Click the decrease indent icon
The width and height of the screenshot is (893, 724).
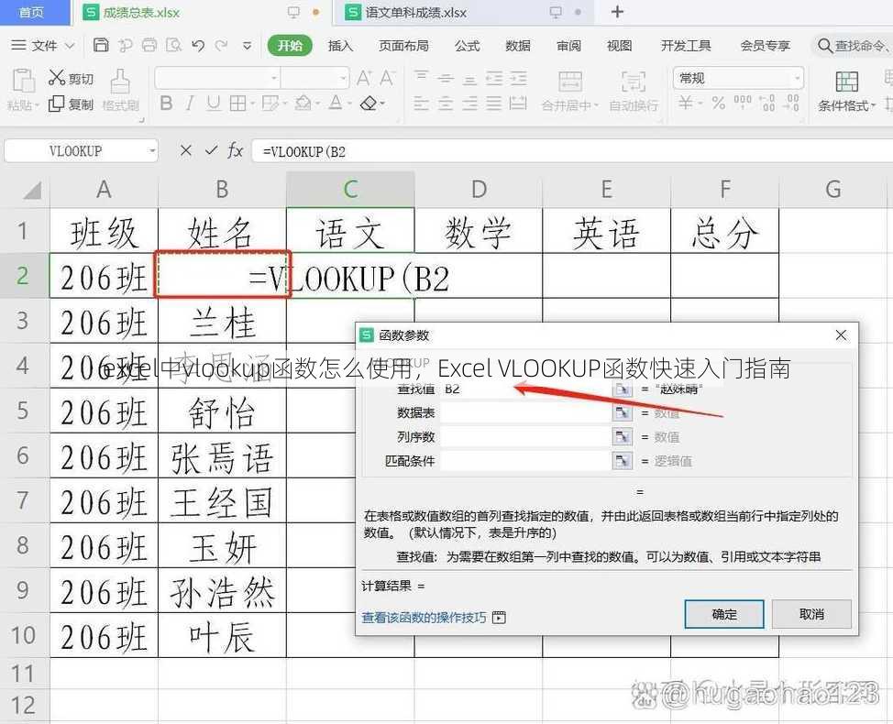pyautogui.click(x=494, y=78)
